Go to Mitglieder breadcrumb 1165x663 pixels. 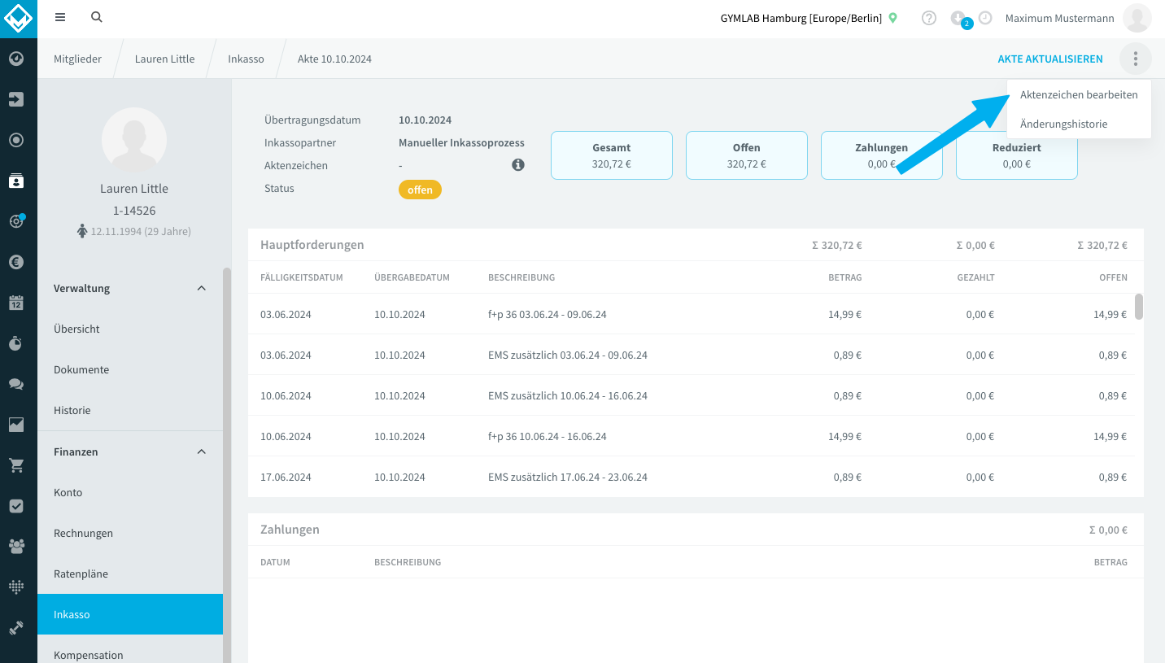77,59
